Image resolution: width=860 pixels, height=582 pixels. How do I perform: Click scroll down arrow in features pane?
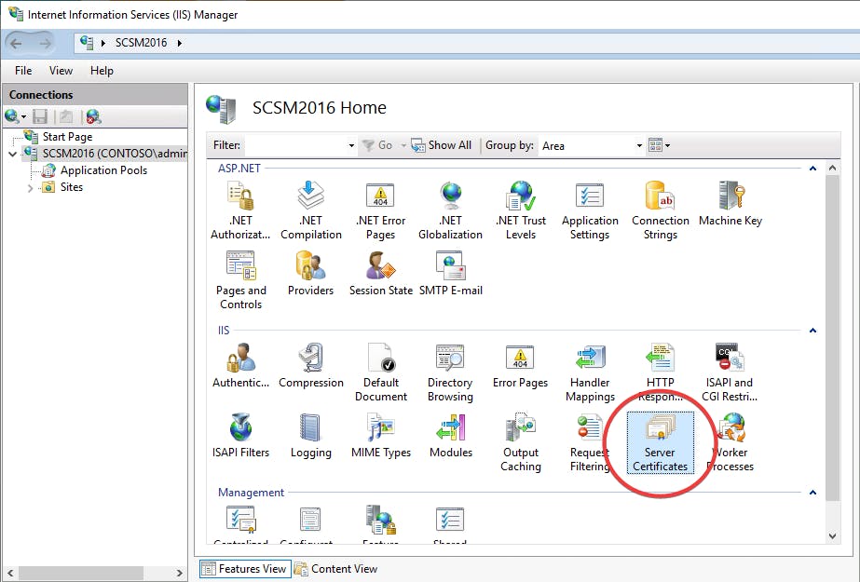tap(833, 536)
